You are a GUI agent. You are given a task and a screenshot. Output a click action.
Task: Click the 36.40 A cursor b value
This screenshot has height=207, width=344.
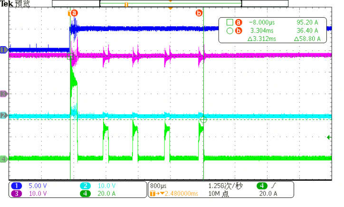click(307, 30)
